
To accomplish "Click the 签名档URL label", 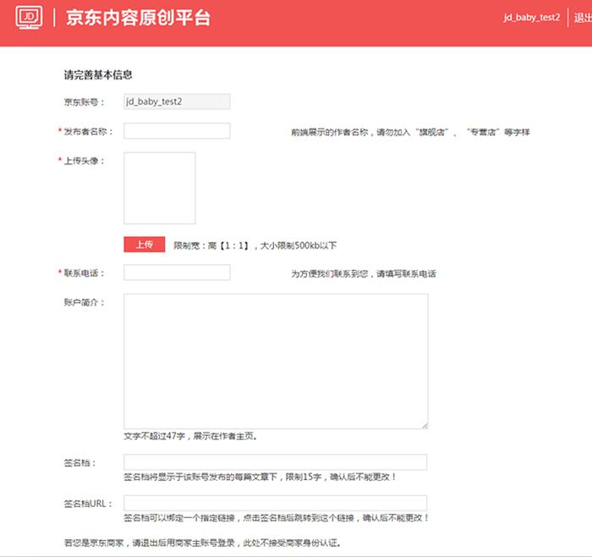I will click(88, 504).
